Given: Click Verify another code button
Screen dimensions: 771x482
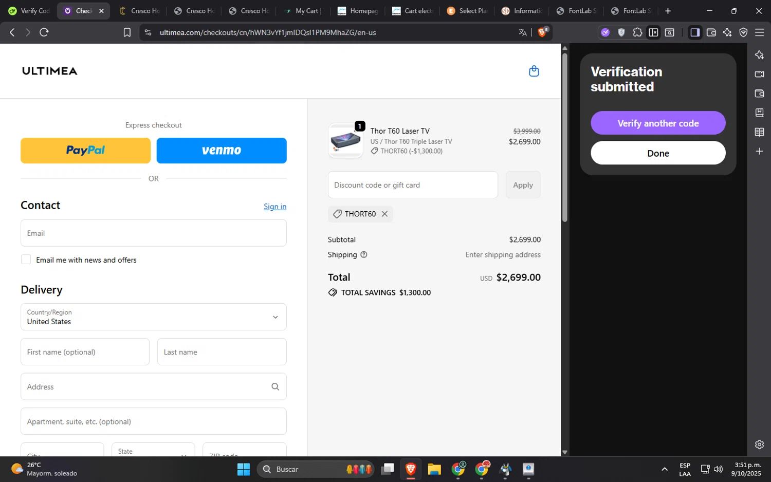Looking at the screenshot, I should click(658, 123).
